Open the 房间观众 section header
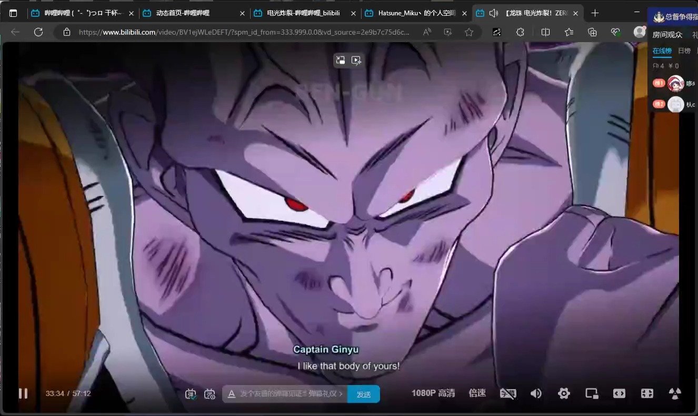Image resolution: width=698 pixels, height=416 pixels. [x=667, y=35]
